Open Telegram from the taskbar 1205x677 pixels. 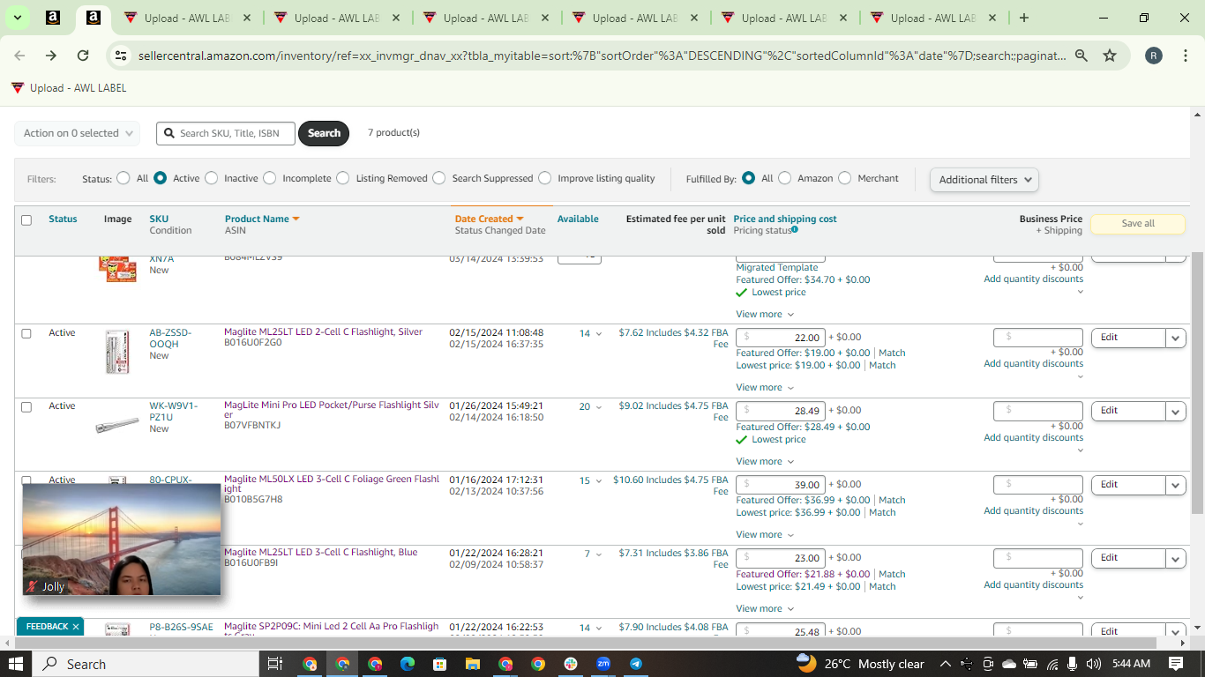click(x=636, y=664)
